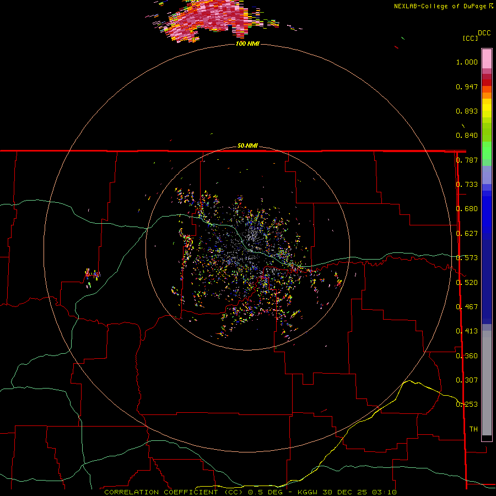496x496 pixels.
Task: Click the DCC label above the color scale
Action: point(484,33)
